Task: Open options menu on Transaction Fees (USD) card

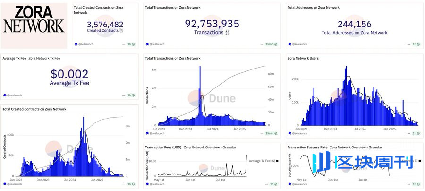Action: pyautogui.click(x=266, y=184)
